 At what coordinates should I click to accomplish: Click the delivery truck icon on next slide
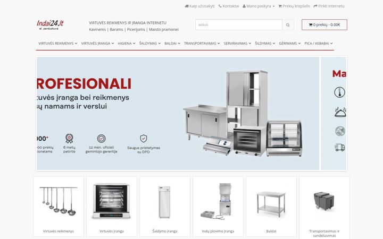(340, 147)
